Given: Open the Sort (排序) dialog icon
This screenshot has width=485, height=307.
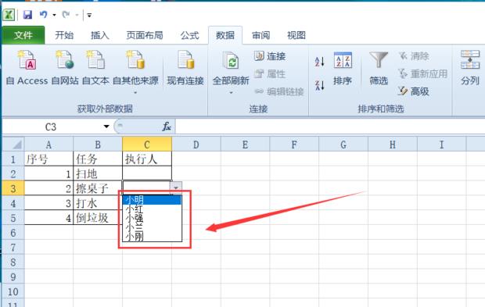Looking at the screenshot, I should pos(343,60).
